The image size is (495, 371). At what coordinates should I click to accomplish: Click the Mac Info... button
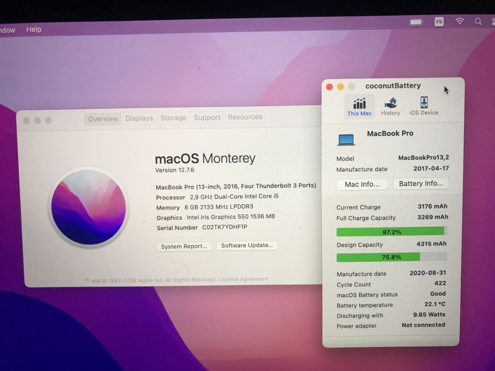tap(362, 184)
